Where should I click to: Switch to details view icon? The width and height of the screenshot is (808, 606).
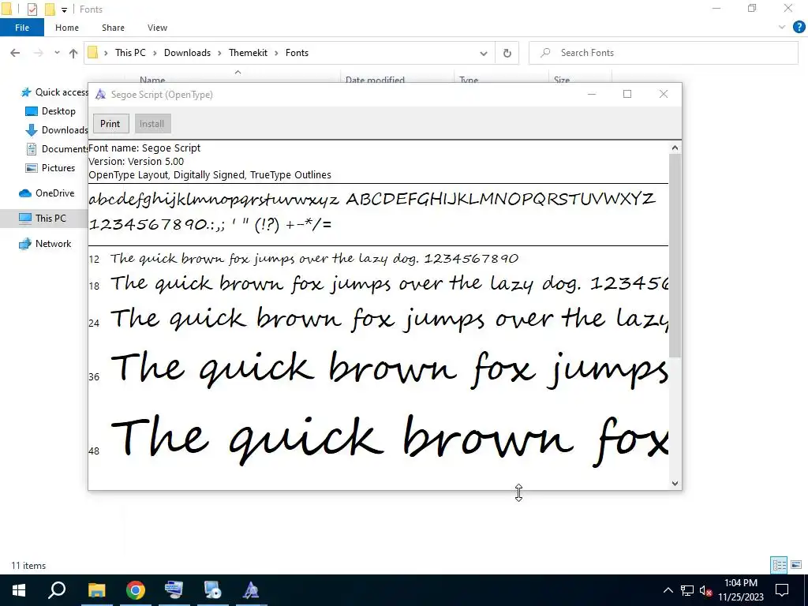coord(779,565)
